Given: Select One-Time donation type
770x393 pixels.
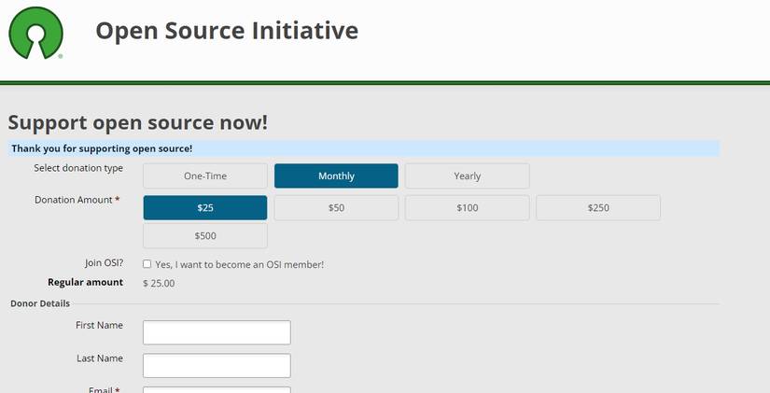Looking at the screenshot, I should point(205,175).
